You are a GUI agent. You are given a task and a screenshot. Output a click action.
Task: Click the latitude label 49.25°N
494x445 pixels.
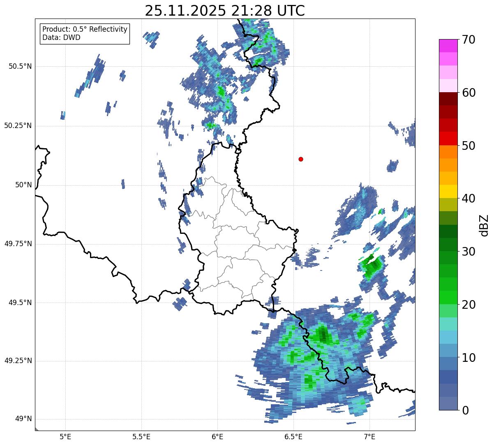(x=18, y=361)
